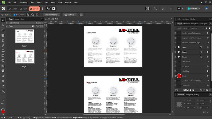212x119 pixels.
Task: Click the flip horizontal toolbar icon
Action: (x=163, y=9)
